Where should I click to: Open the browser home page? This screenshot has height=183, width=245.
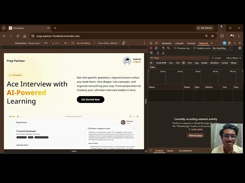pos(24,36)
